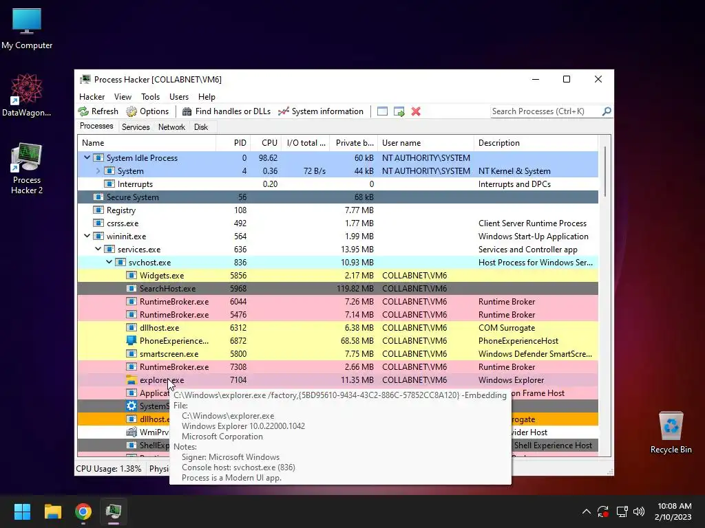Click Process Hacker taskbar icon
705x528 pixels.
pos(114,511)
